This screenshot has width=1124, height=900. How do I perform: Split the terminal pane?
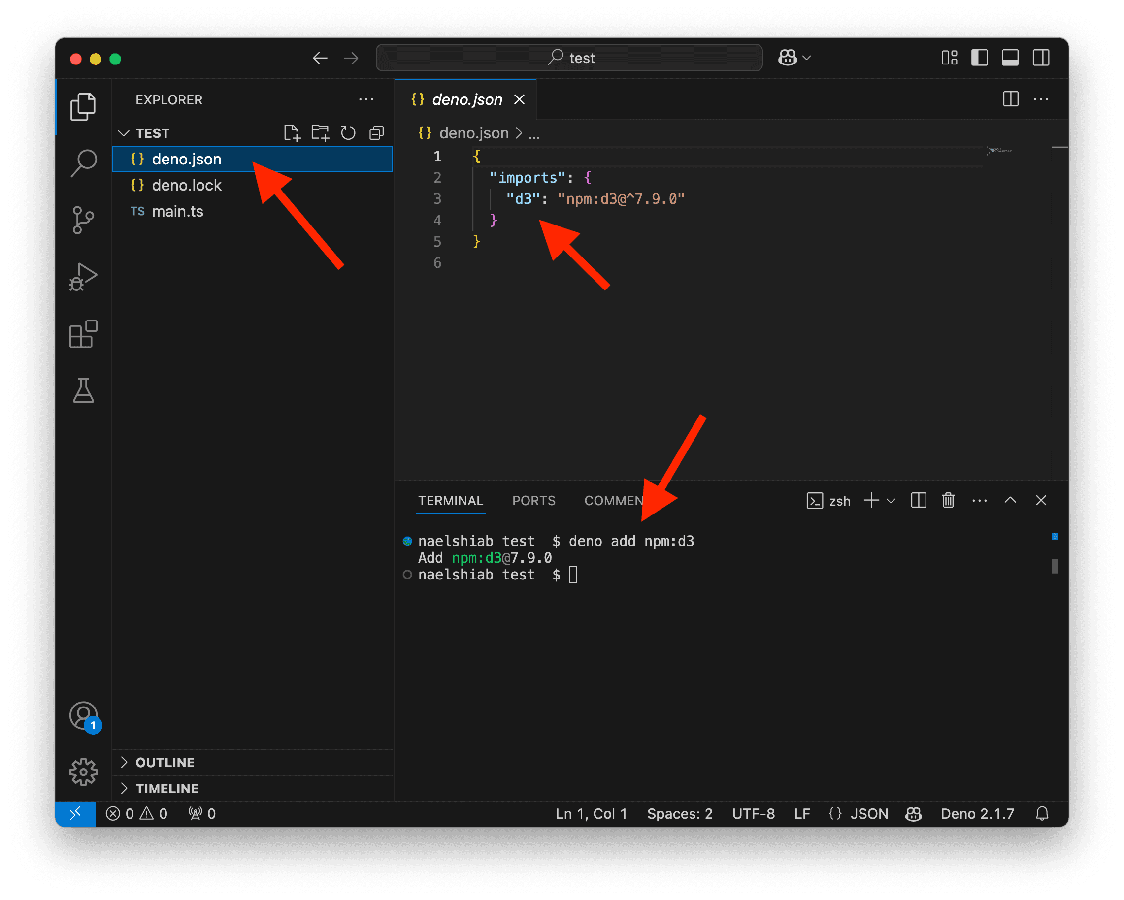918,501
